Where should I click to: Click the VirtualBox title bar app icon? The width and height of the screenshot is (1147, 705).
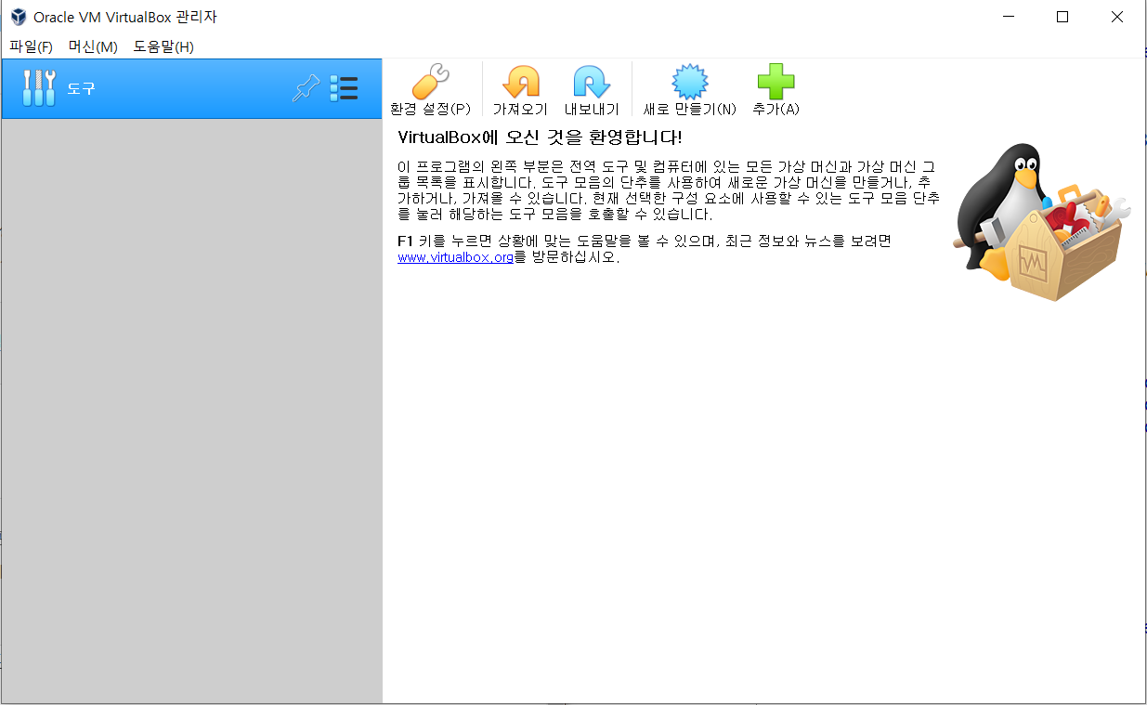pos(18,17)
